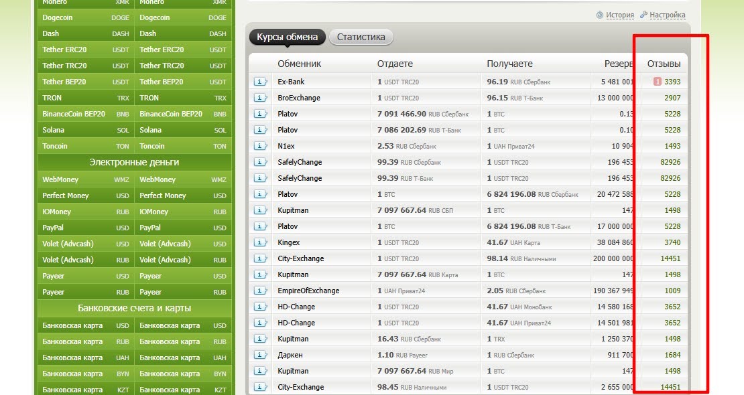
Task: Click the Получаете column header
Action: click(509, 64)
